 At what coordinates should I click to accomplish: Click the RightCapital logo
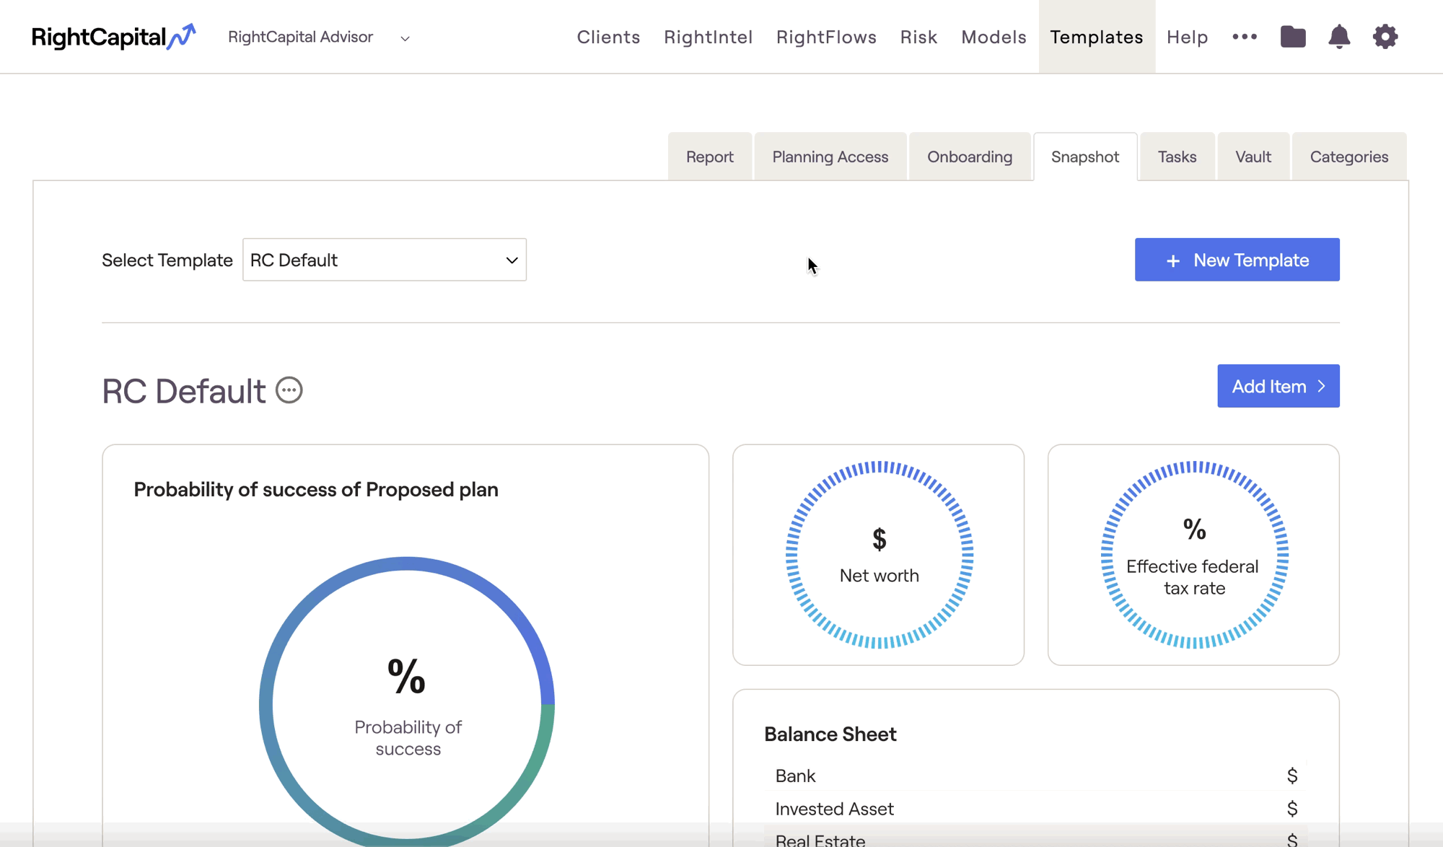pos(113,37)
